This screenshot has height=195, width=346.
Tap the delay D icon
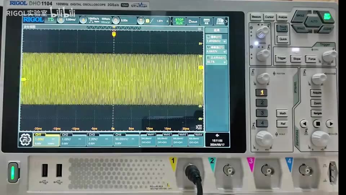pyautogui.click(x=115, y=21)
